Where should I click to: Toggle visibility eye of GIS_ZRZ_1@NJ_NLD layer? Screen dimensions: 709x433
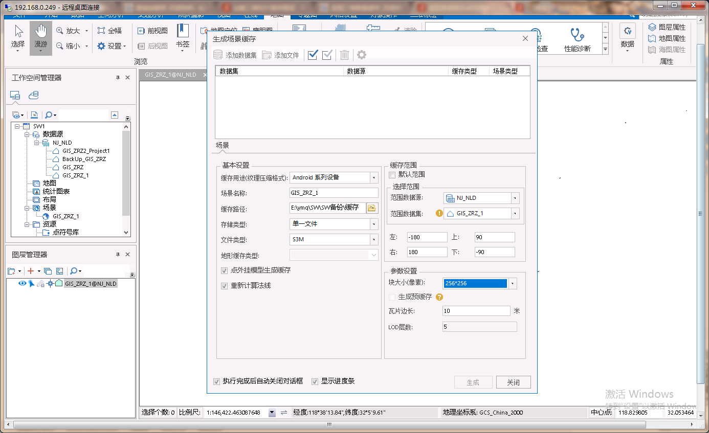click(22, 283)
